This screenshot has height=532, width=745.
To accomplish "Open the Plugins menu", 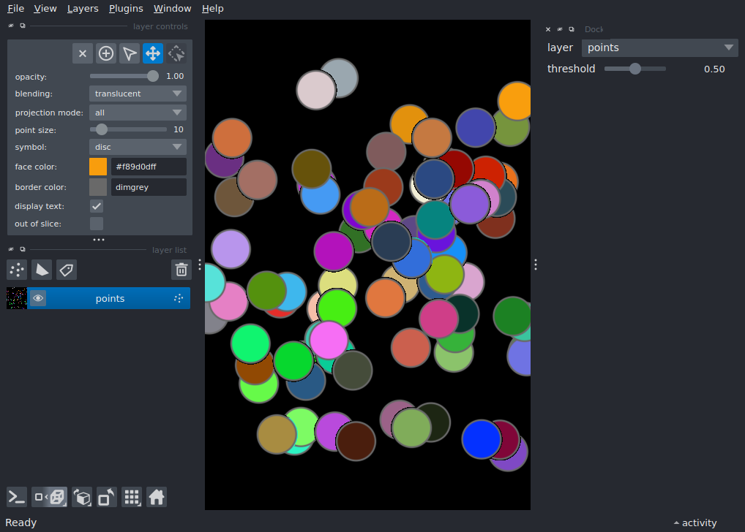I will (126, 9).
